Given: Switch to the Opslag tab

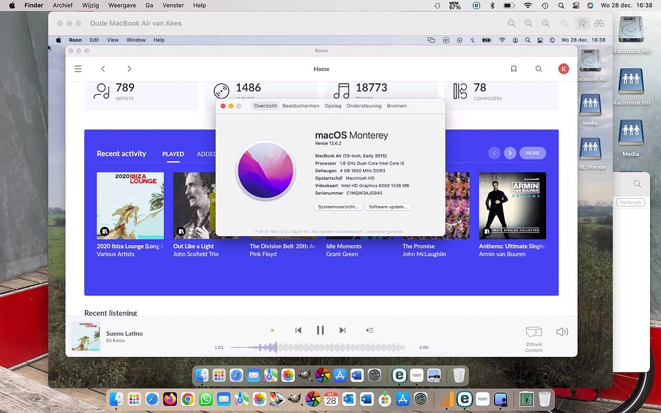Looking at the screenshot, I should pos(333,105).
